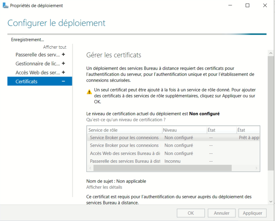Select the first Service Broker row

[x=124, y=138]
